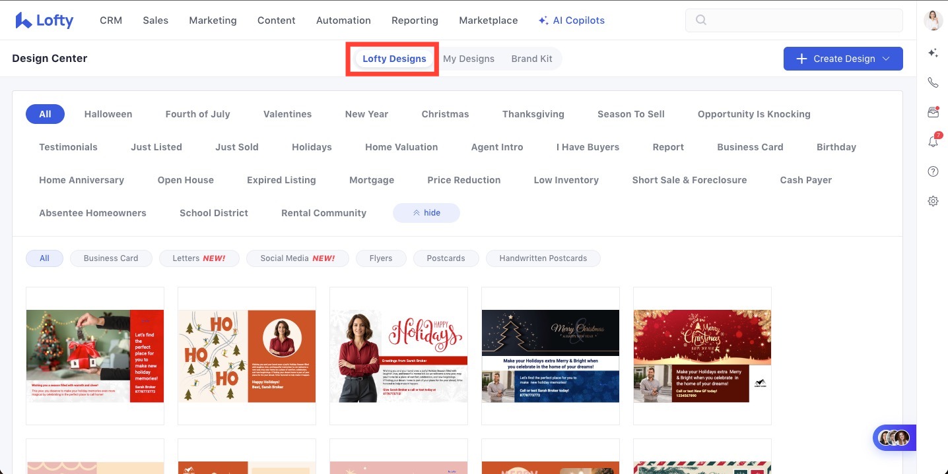Select the Home Valuation category
Image resolution: width=948 pixels, height=474 pixels.
[x=401, y=147]
